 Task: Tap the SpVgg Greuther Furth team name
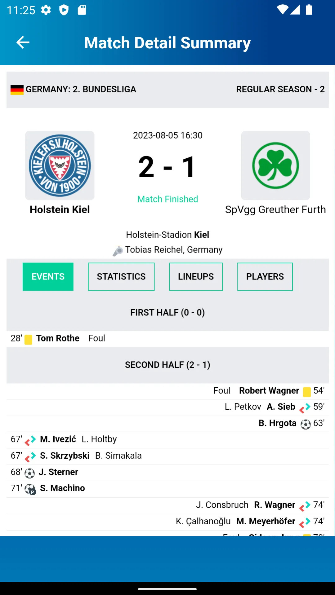(275, 209)
